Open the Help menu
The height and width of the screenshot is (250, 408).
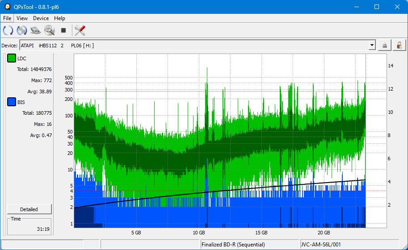coord(59,18)
